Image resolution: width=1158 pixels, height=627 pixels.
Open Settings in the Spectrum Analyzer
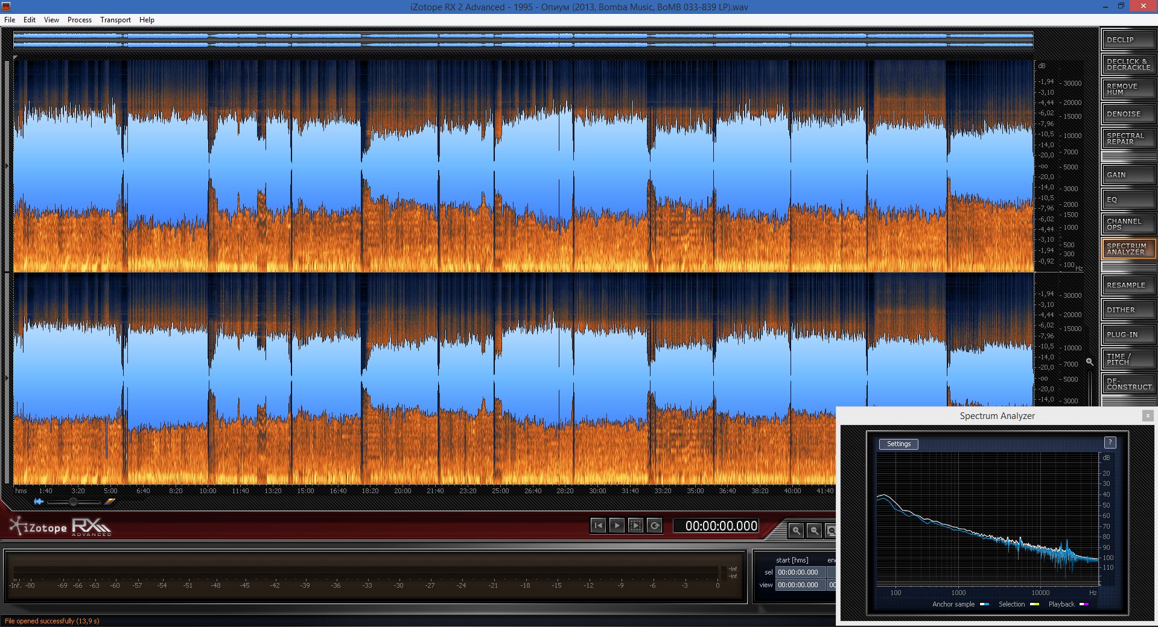coord(899,444)
